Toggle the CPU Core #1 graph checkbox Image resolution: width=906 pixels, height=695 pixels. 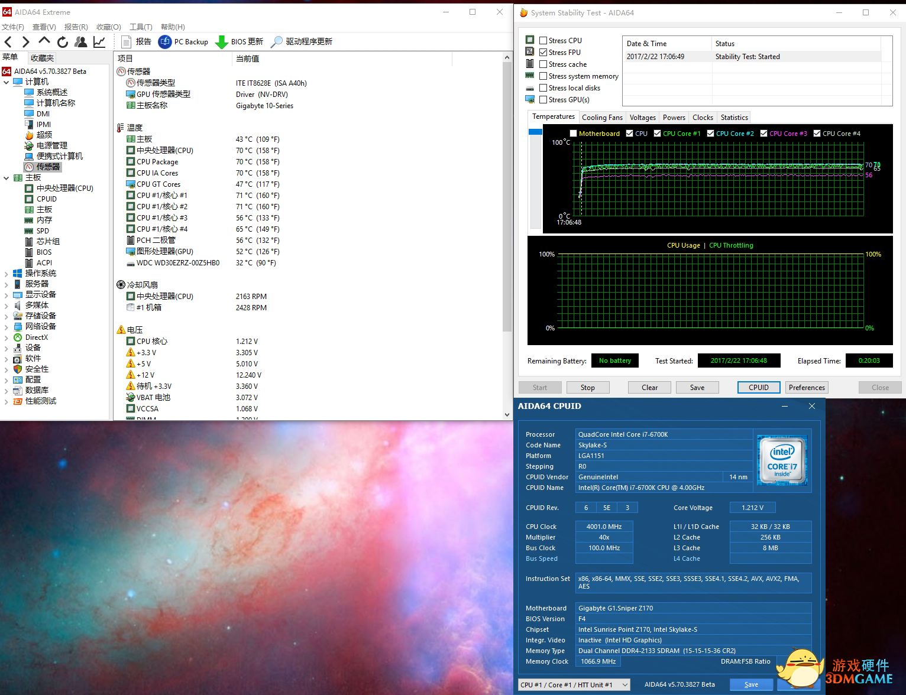pyautogui.click(x=657, y=134)
